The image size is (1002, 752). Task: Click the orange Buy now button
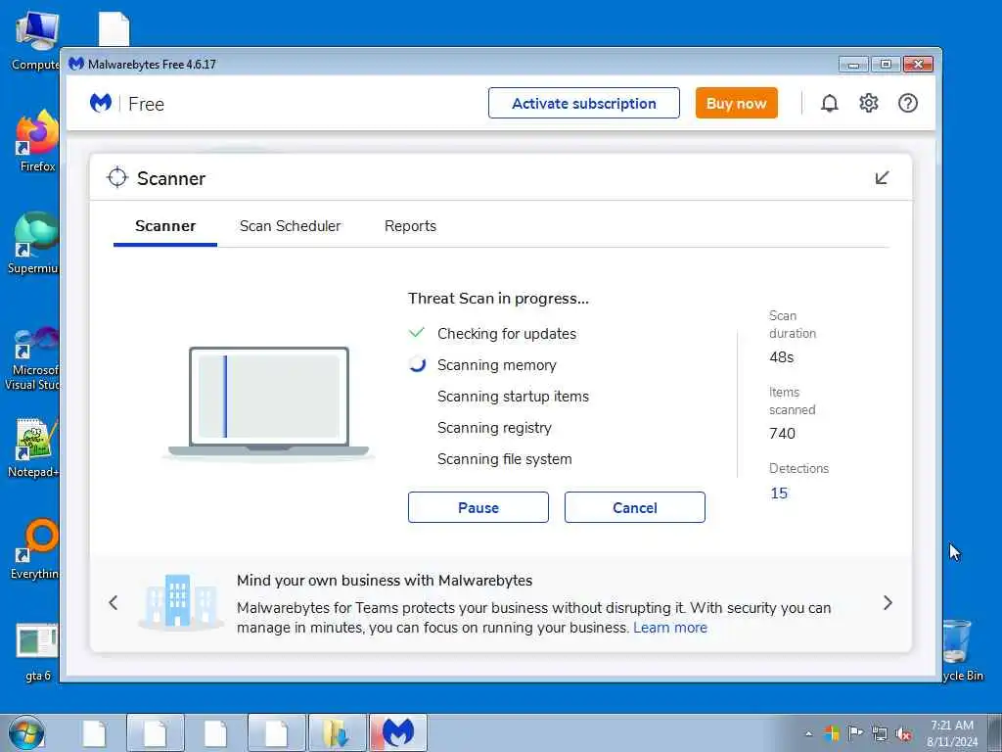[x=736, y=103]
